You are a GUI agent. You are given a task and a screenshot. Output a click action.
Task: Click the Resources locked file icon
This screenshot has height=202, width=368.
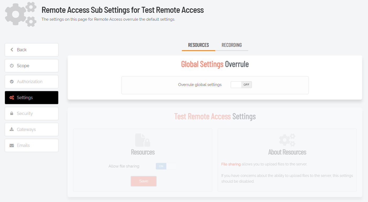[x=143, y=140]
